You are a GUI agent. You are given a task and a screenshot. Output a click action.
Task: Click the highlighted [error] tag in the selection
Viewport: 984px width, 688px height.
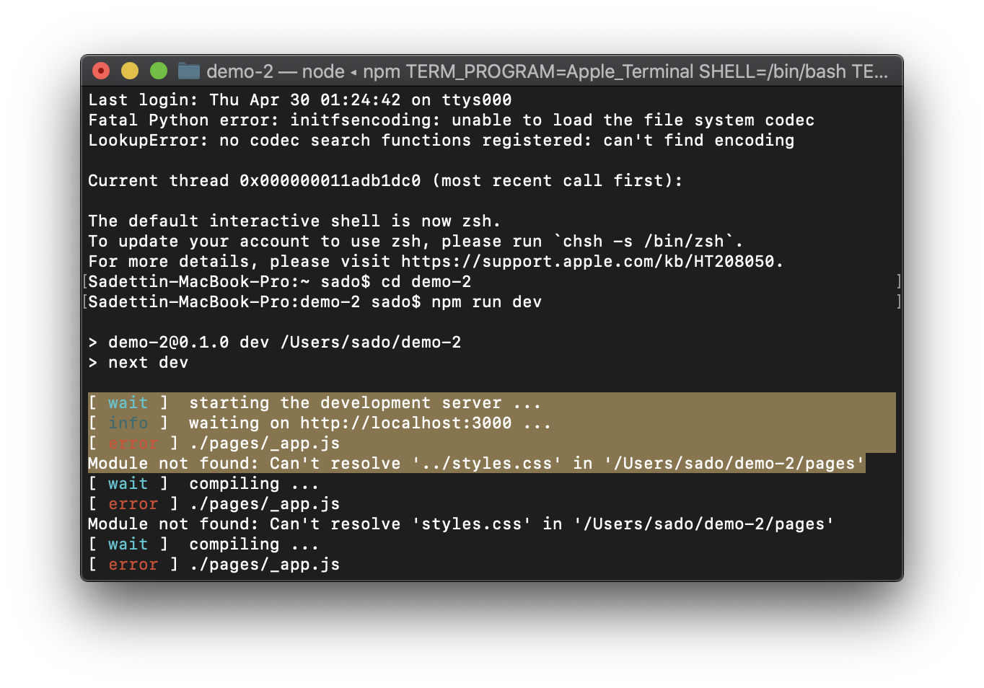pos(133,443)
